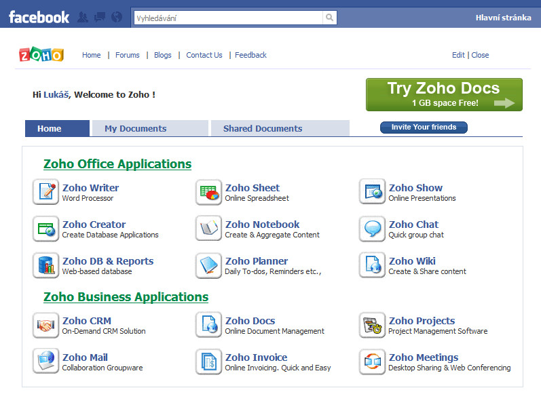Open the Zoho Mail icon

click(x=46, y=362)
